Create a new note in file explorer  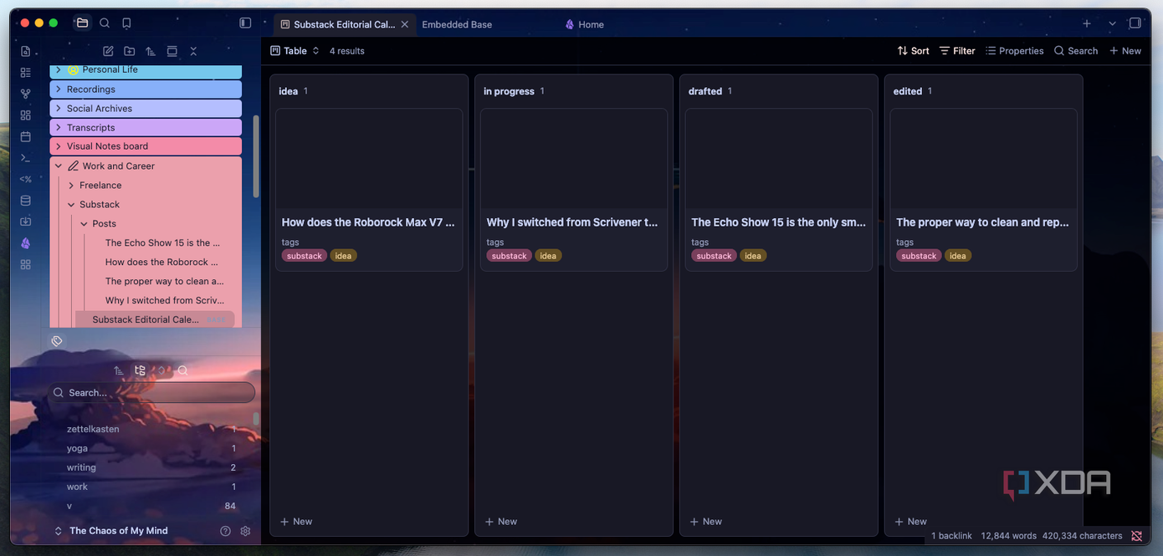(108, 51)
